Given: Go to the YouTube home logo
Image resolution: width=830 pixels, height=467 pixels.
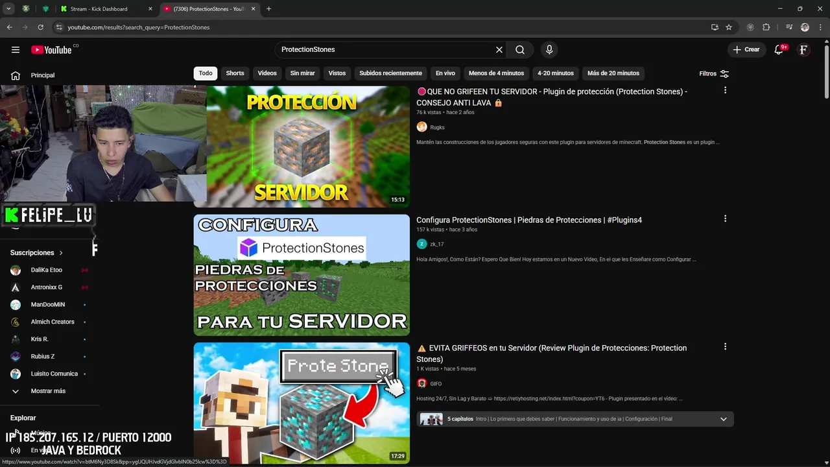Looking at the screenshot, I should point(51,50).
